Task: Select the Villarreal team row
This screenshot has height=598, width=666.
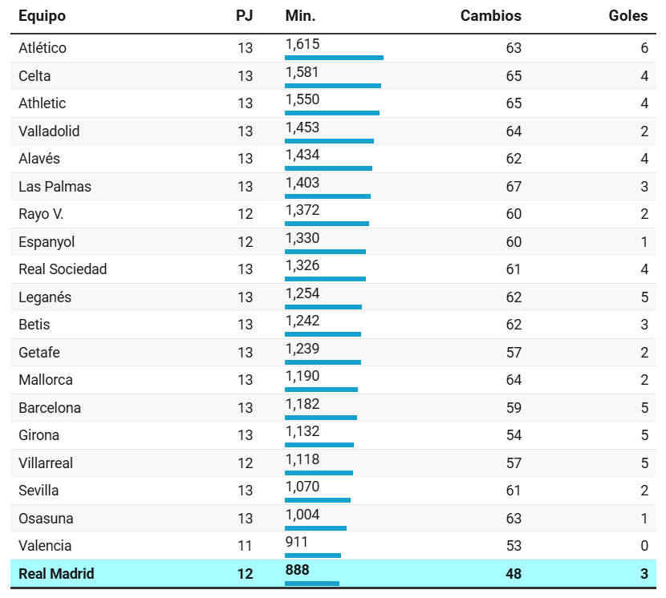Action: coord(333,463)
